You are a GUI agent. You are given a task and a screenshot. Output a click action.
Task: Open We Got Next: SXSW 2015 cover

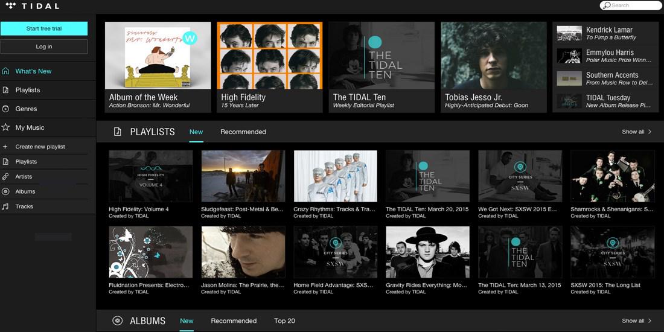pyautogui.click(x=520, y=176)
